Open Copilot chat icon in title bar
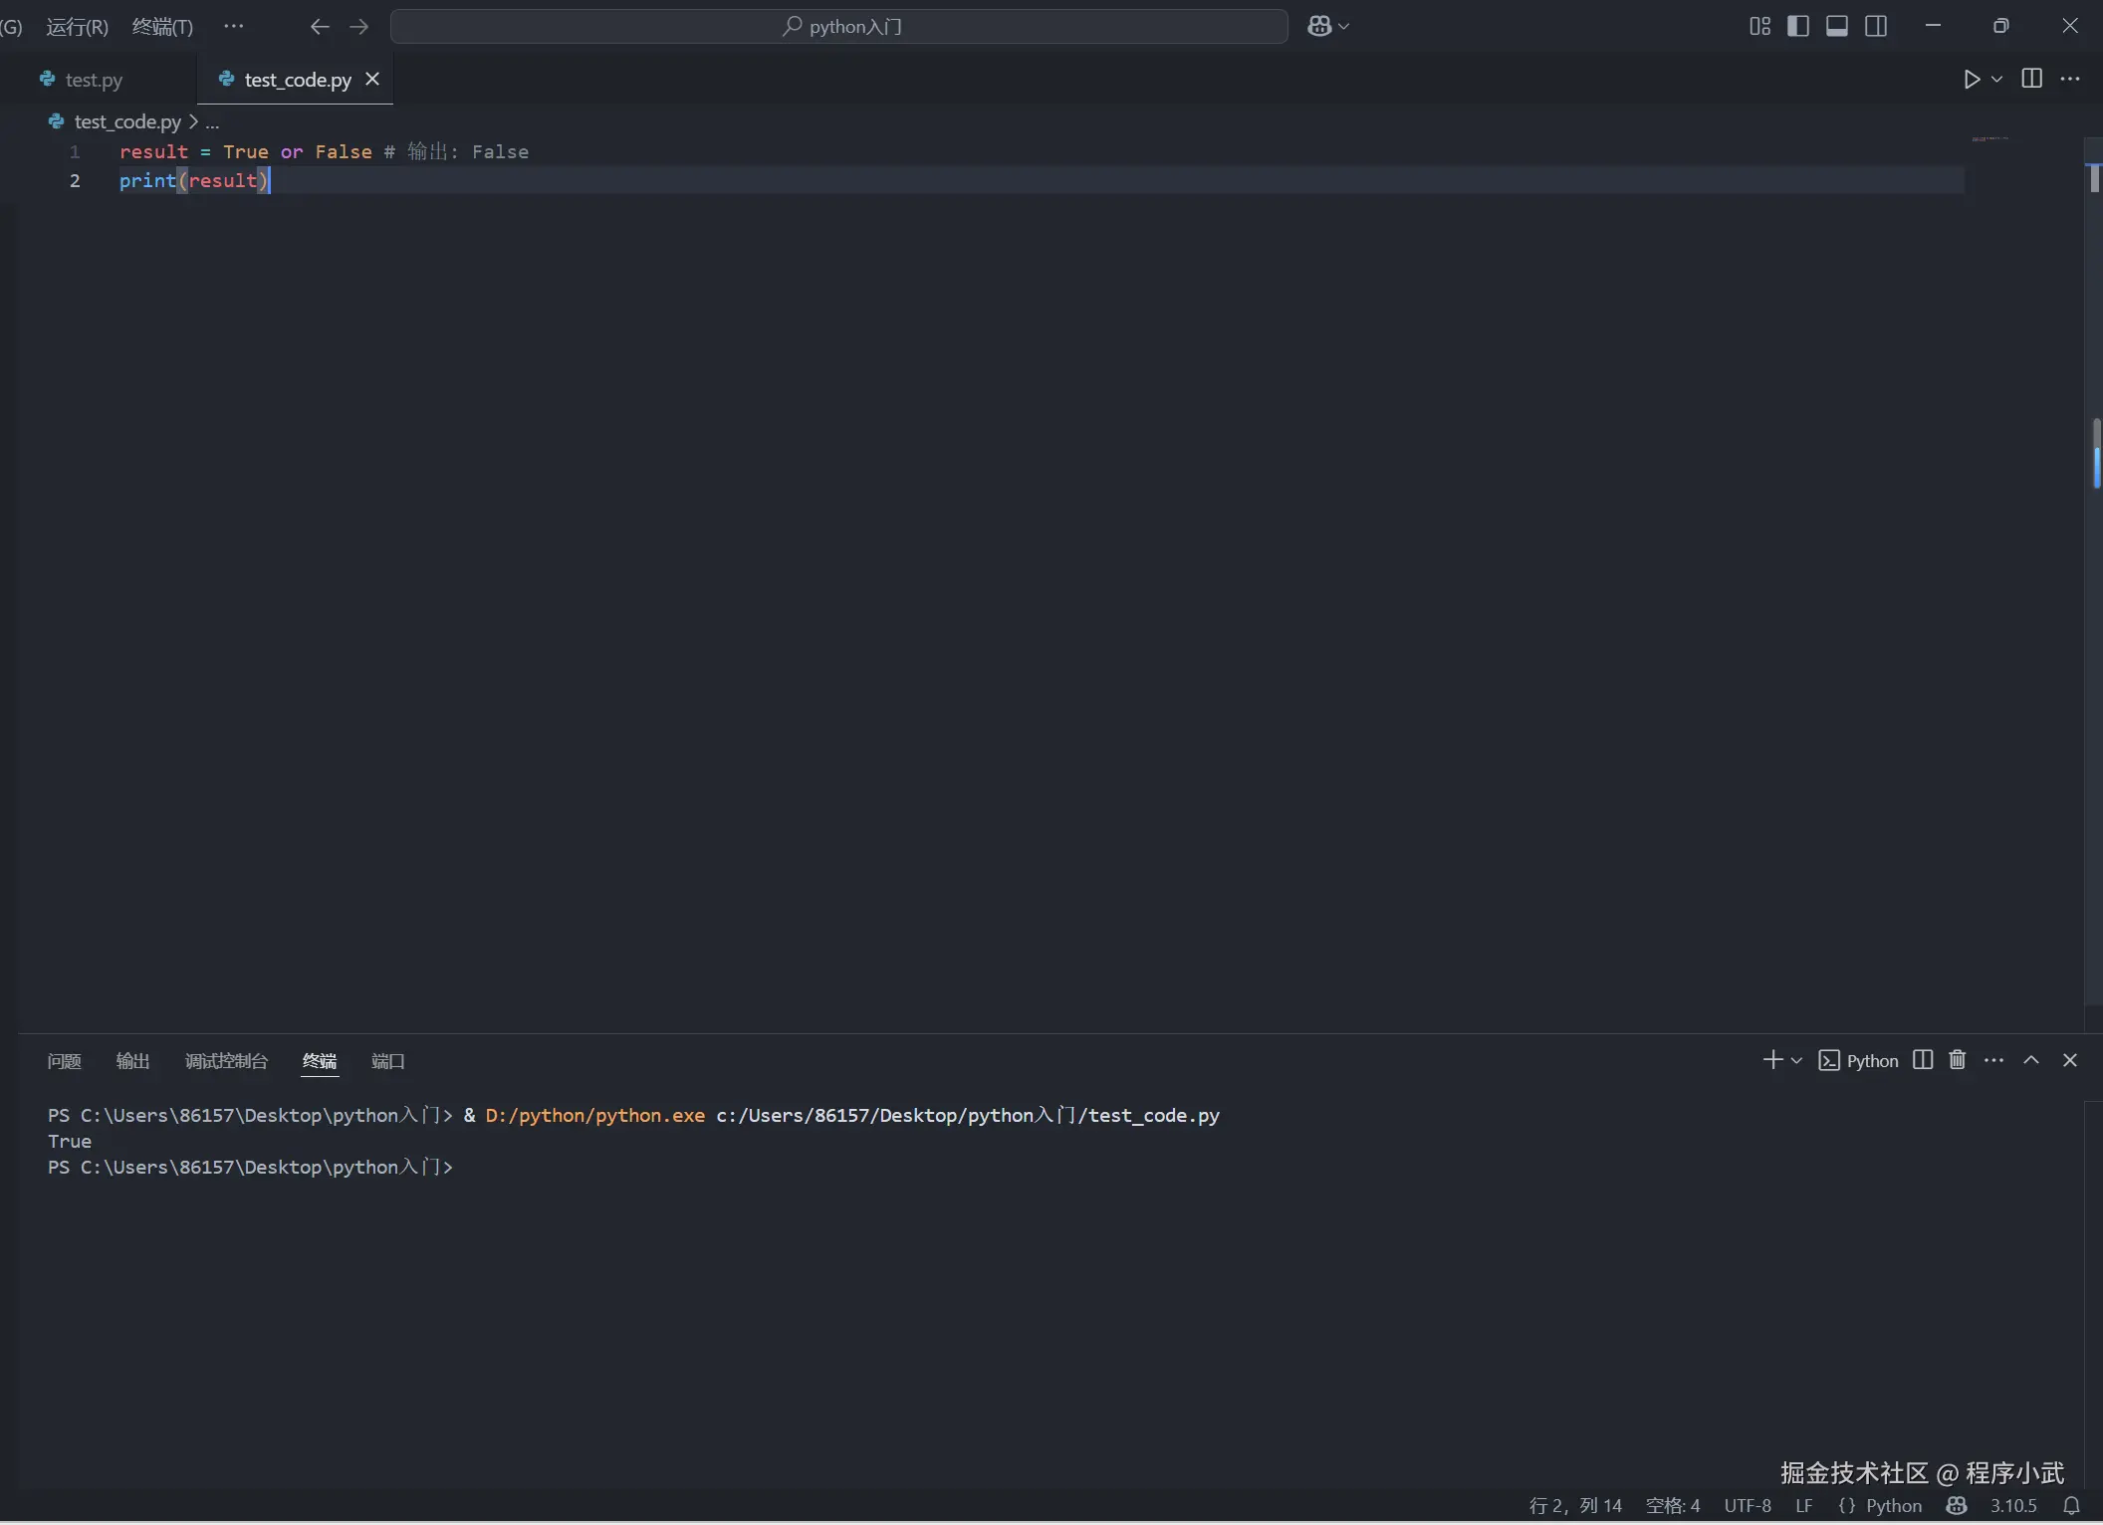The height and width of the screenshot is (1525, 2103). point(1319,27)
